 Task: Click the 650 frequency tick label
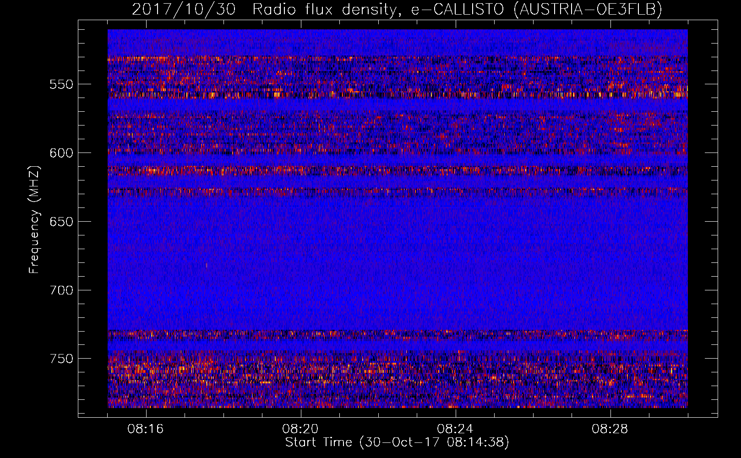61,222
